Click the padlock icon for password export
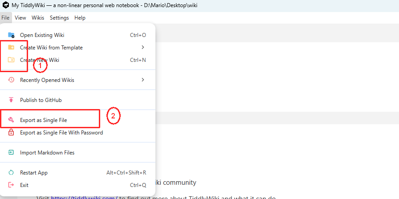399x199 pixels. point(11,133)
